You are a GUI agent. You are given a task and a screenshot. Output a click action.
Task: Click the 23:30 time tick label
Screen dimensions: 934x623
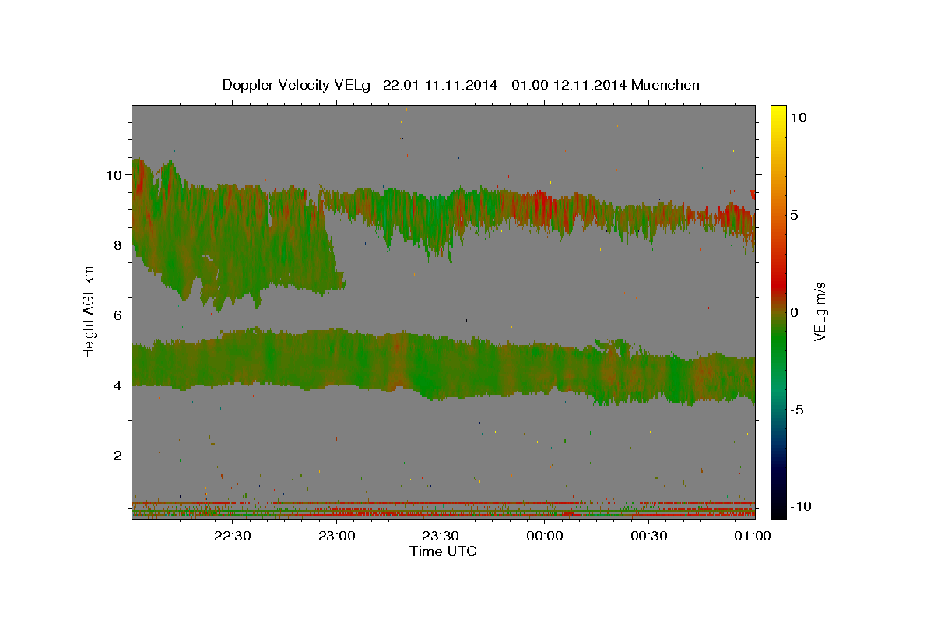point(441,536)
